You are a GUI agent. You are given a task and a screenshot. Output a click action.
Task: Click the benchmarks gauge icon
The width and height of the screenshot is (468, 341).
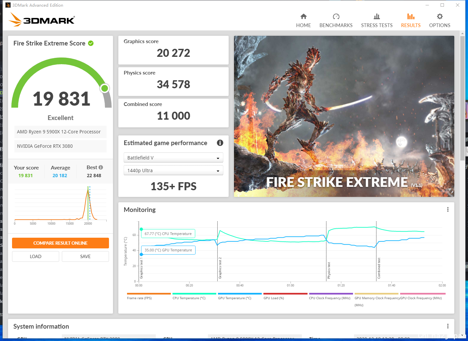coord(336,16)
